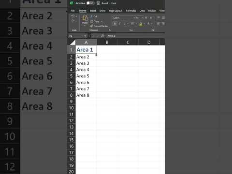Select column C header
Viewport: 232px width, 174px height.
tap(128, 42)
